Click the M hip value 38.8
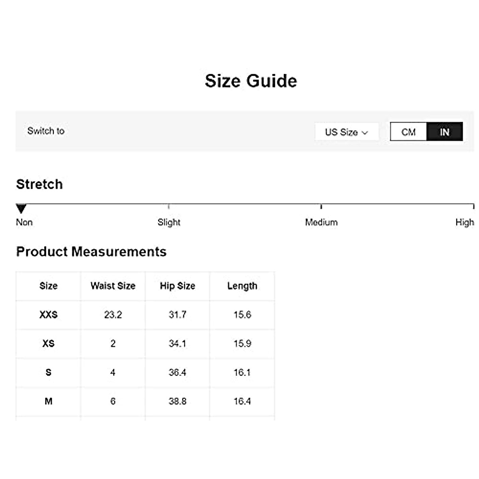This screenshot has width=479, height=479. (x=178, y=401)
